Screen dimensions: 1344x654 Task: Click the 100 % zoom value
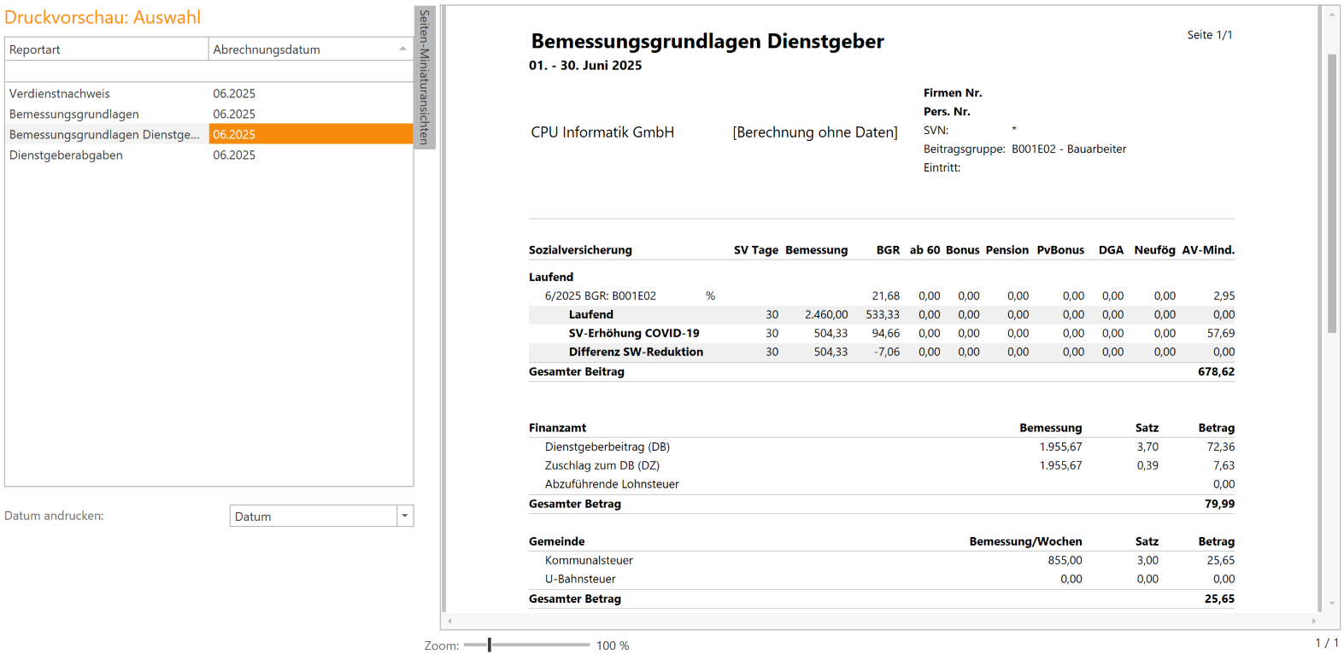tap(613, 645)
